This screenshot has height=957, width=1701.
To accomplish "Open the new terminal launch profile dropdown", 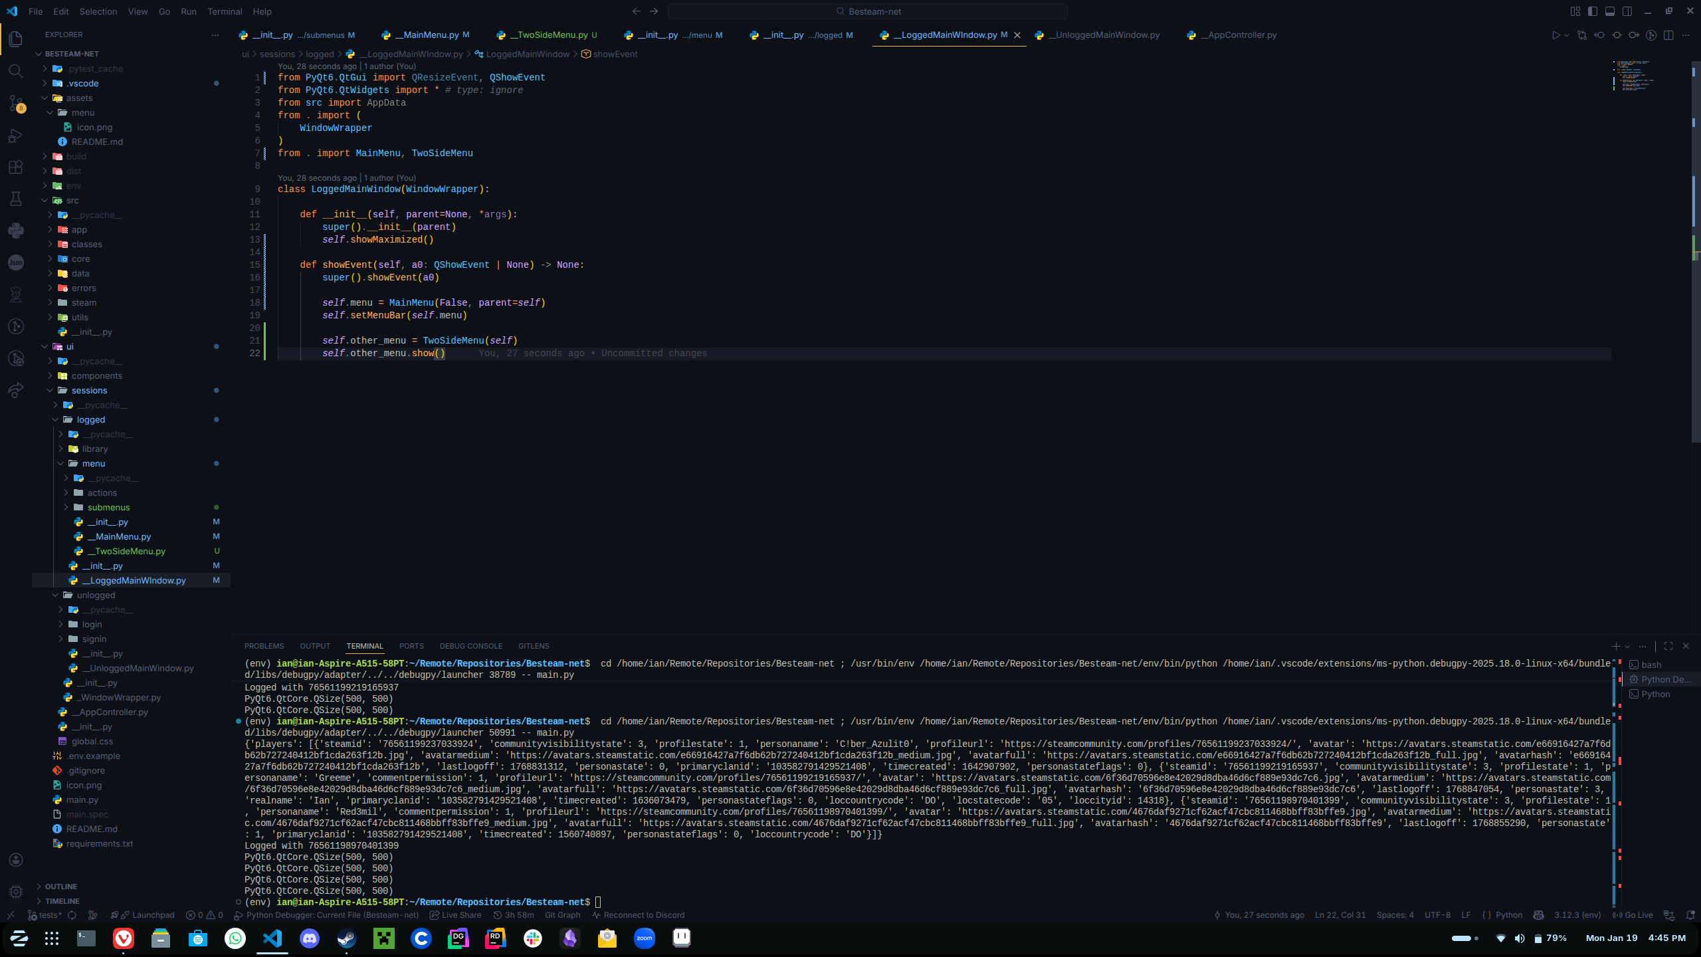I will (1627, 646).
